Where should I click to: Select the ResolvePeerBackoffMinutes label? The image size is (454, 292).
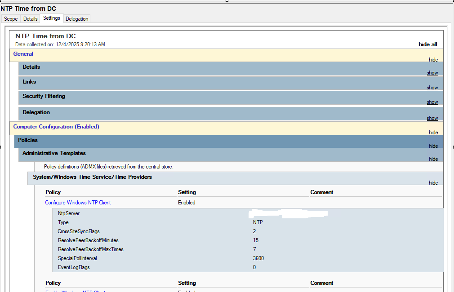[x=88, y=240]
